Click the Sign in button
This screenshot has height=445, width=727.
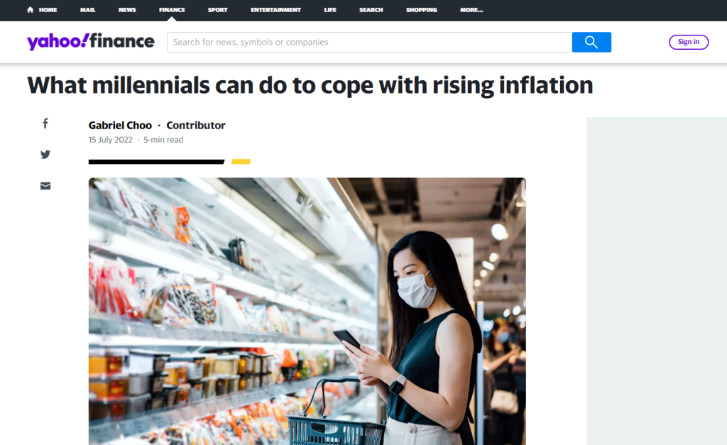(x=689, y=42)
